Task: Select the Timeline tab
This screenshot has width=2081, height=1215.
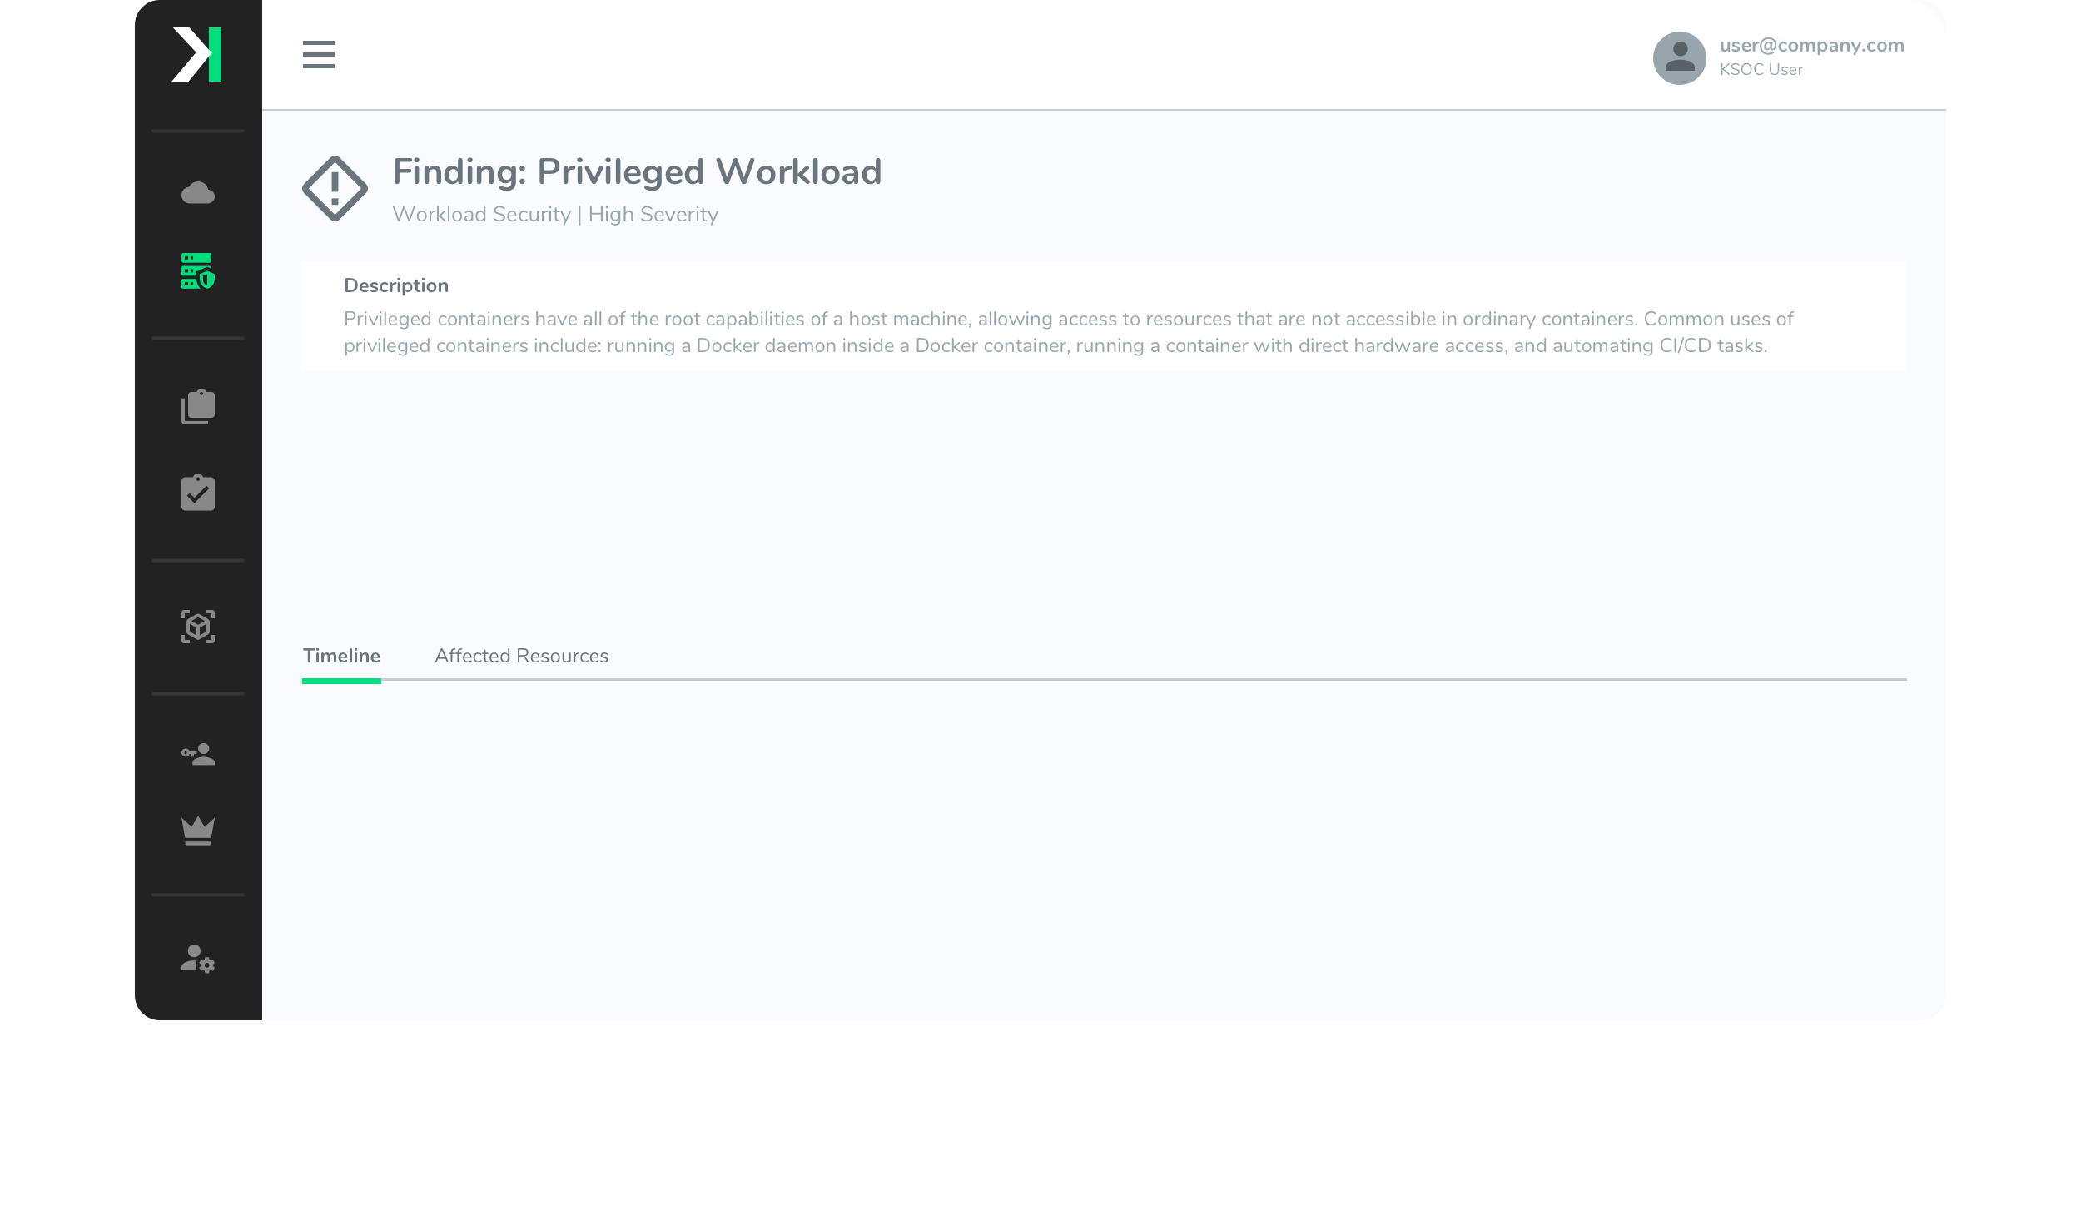Action: coord(341,655)
